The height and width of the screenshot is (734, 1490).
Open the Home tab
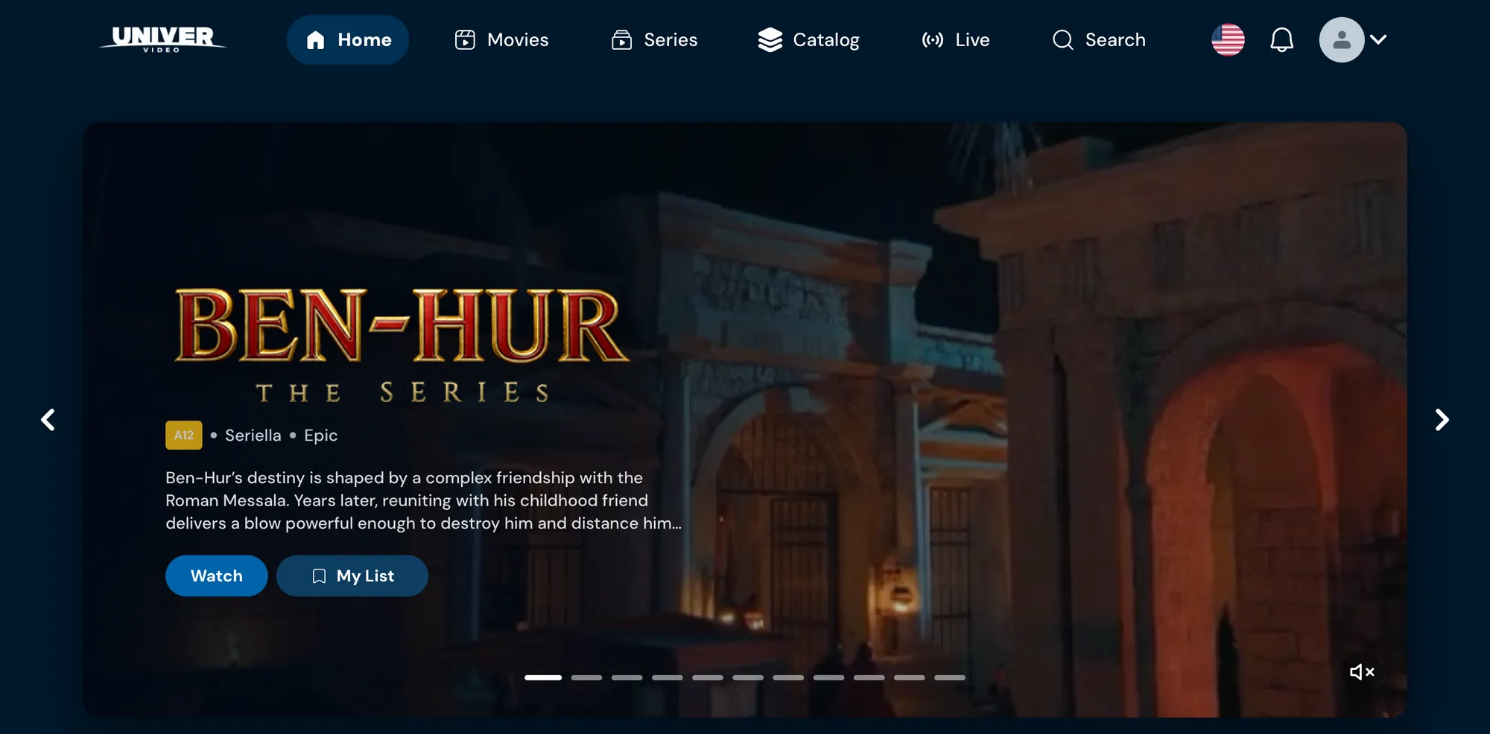348,39
